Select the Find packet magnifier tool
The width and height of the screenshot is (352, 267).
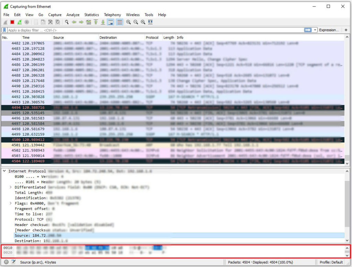click(x=66, y=22)
